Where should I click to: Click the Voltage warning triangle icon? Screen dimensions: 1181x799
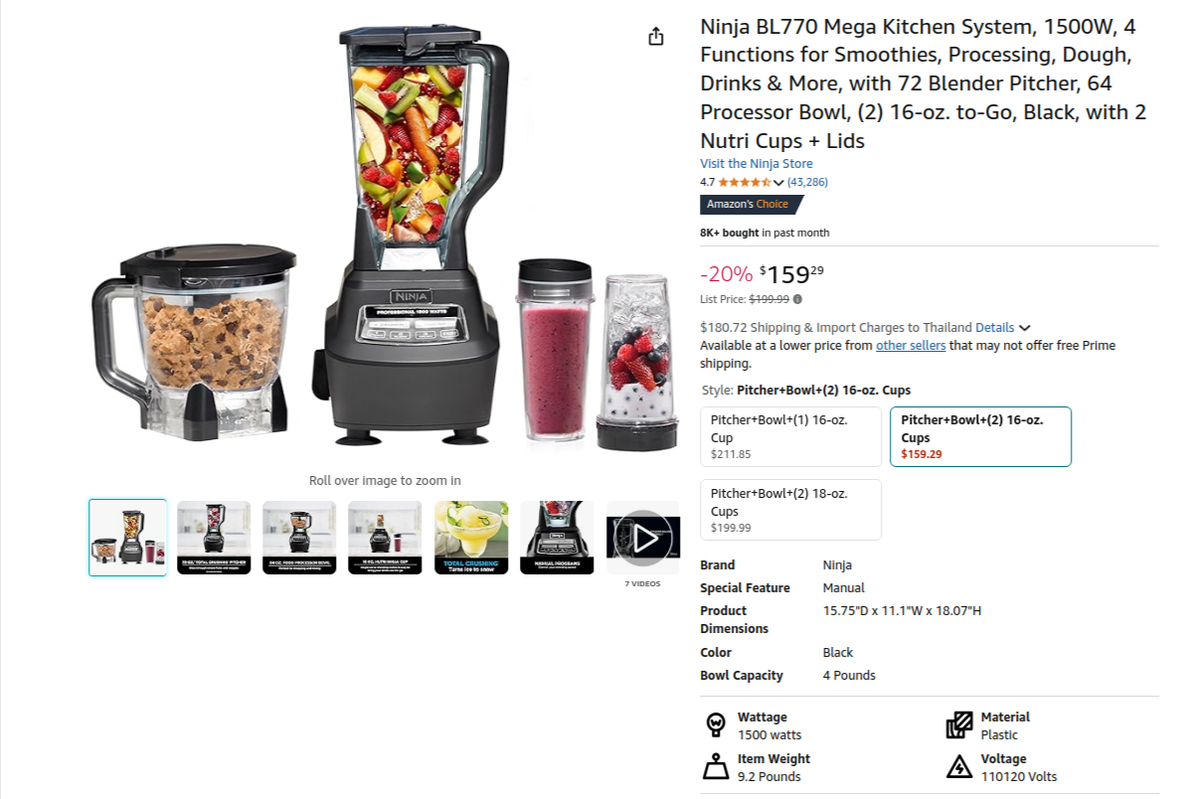tap(958, 766)
